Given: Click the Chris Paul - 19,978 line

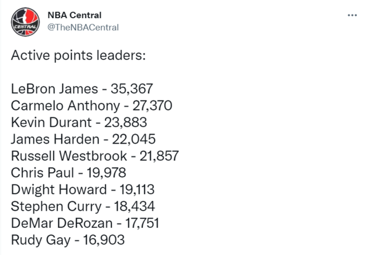Looking at the screenshot, I should (x=68, y=172).
